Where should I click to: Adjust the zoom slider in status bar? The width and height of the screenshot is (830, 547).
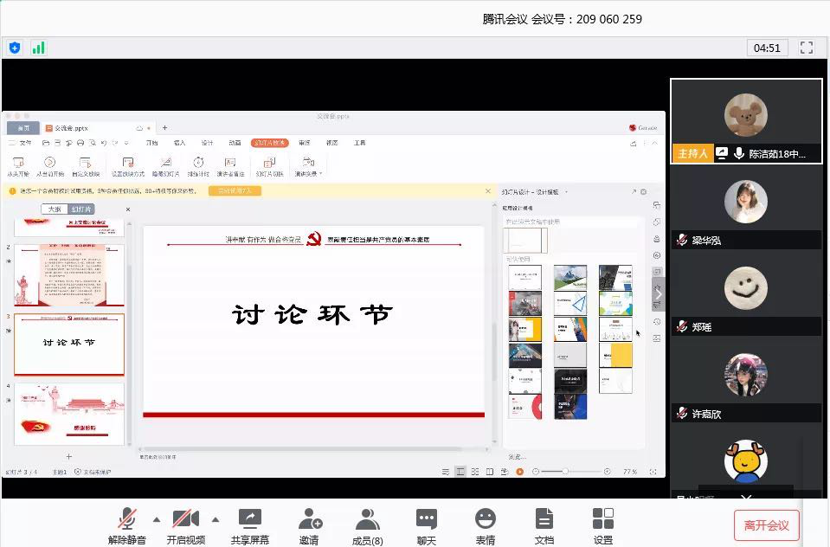[x=566, y=472]
